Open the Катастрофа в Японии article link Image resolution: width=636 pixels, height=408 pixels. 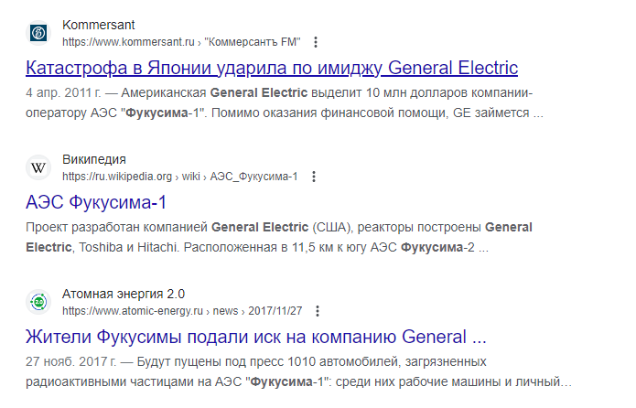(272, 68)
